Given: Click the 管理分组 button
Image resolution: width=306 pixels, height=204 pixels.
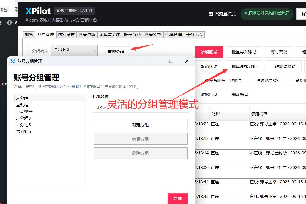Looking at the screenshot, I should (116, 52).
